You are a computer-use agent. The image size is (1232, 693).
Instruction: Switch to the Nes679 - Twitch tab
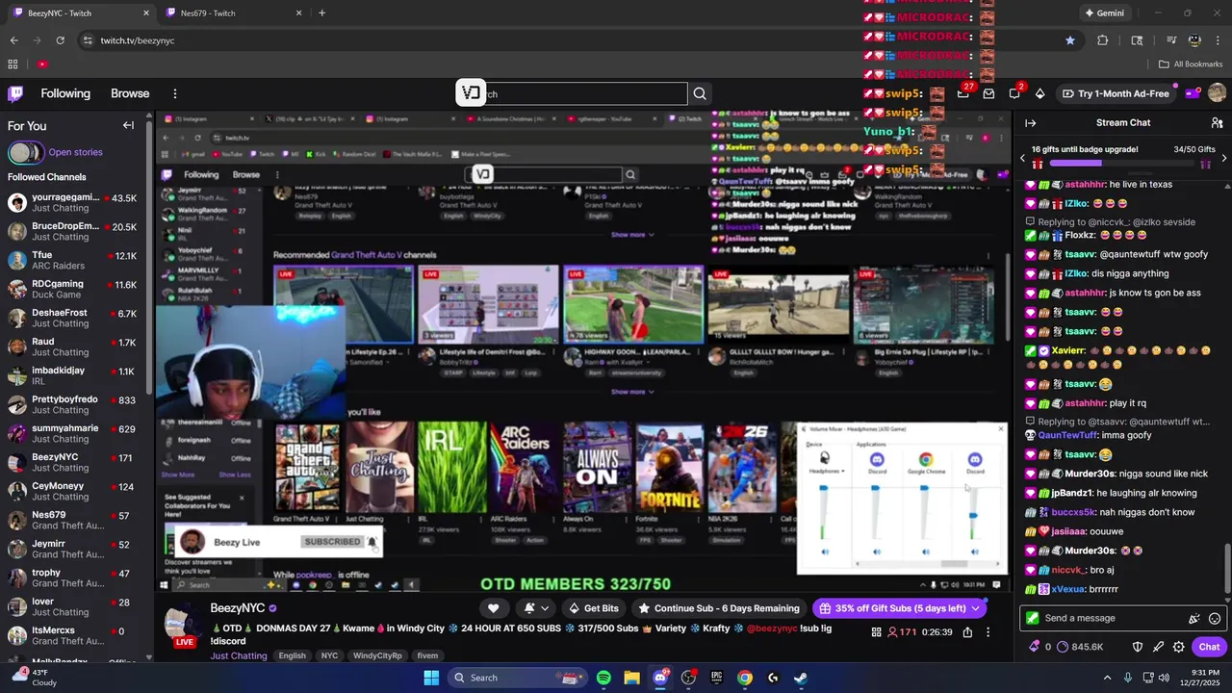[x=233, y=13]
